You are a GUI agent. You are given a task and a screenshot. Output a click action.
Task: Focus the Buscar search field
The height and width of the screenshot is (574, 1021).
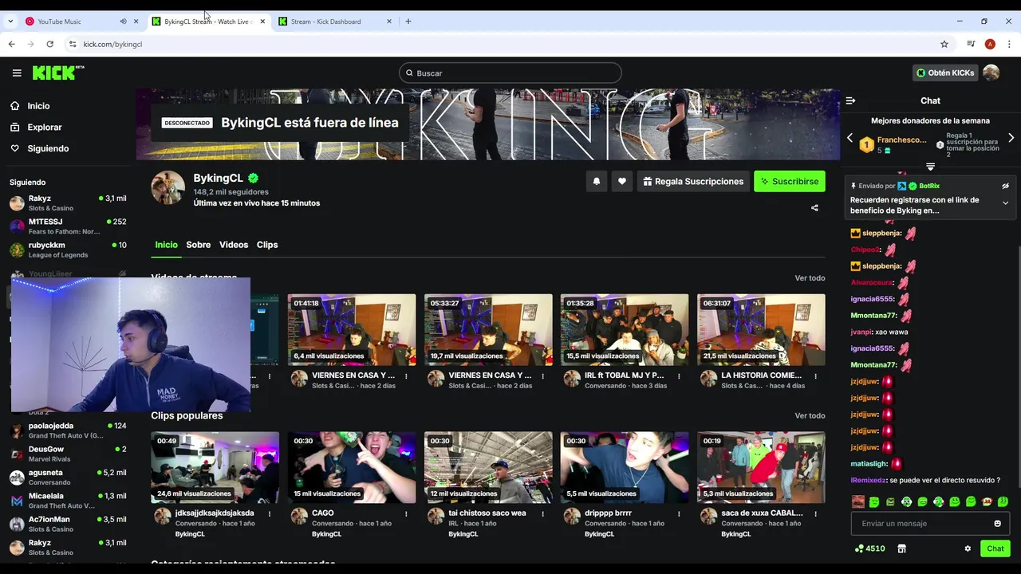point(510,73)
